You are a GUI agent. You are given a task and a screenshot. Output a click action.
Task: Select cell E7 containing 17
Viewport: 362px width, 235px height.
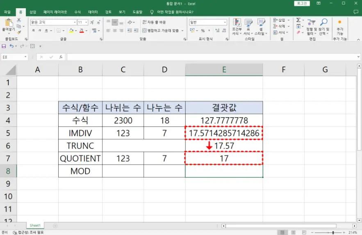click(224, 158)
